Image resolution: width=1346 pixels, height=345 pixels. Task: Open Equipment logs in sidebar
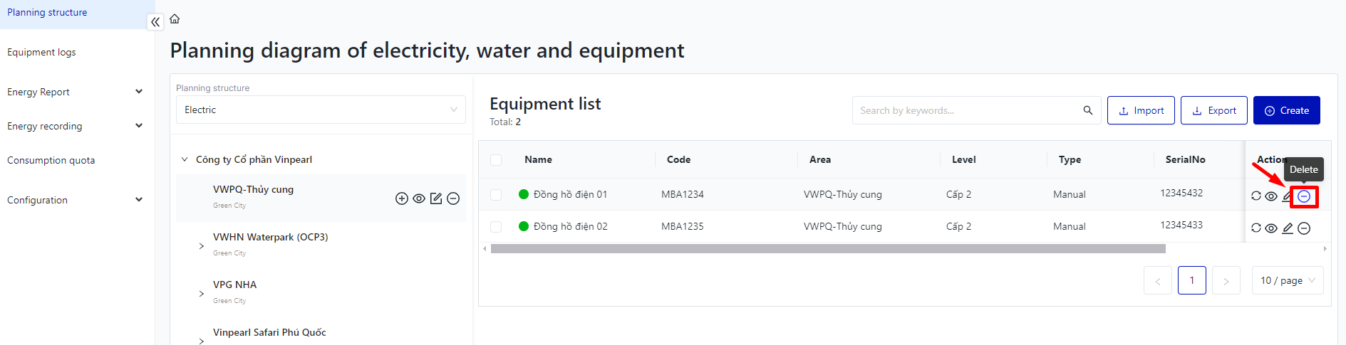41,52
